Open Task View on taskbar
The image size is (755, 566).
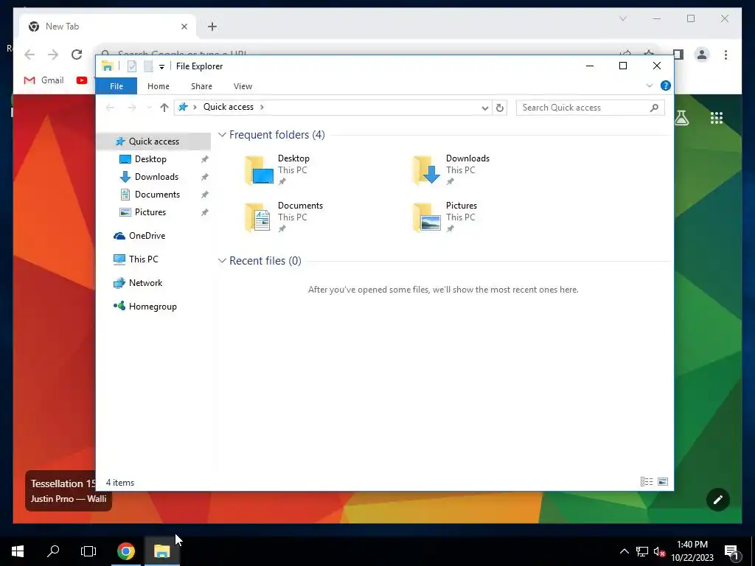[x=88, y=551]
